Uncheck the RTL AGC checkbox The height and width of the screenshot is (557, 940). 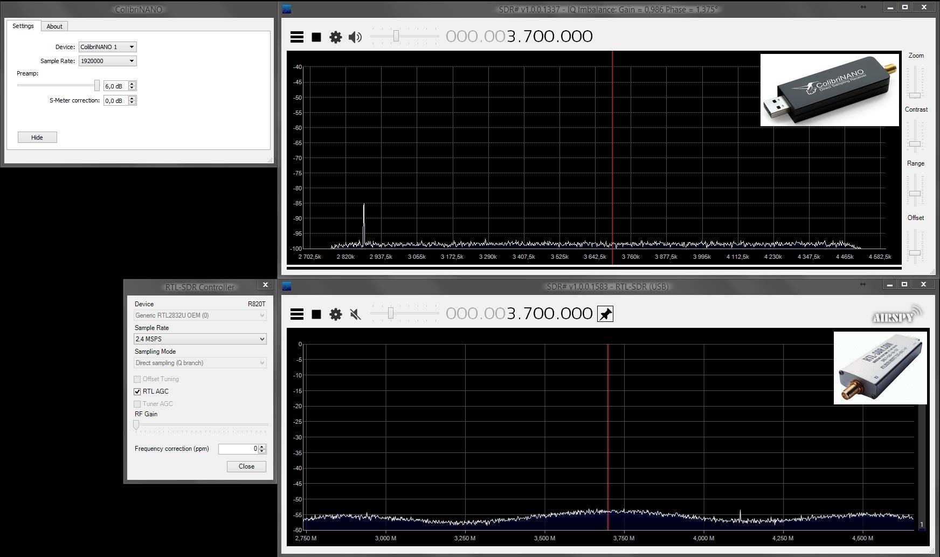point(137,391)
